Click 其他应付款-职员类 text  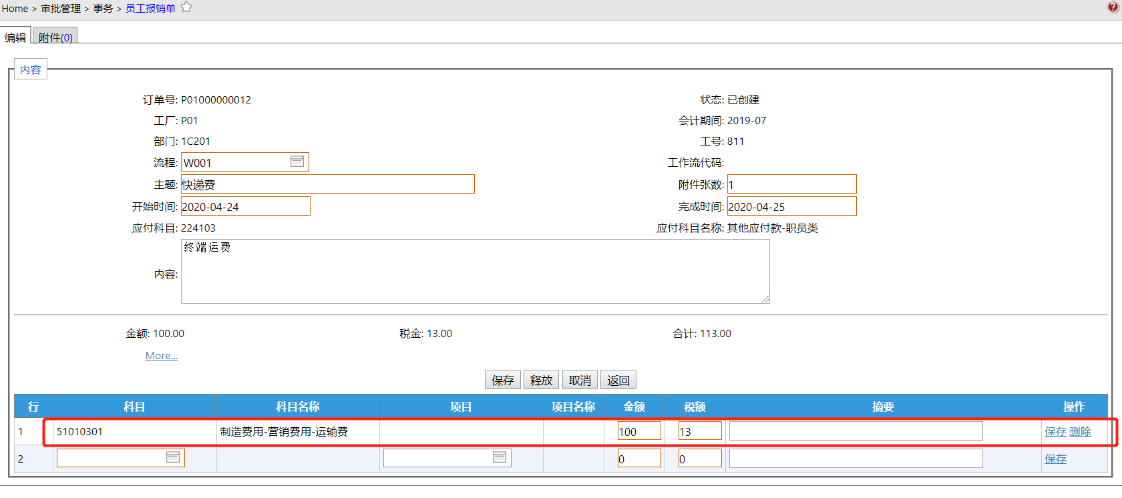click(x=773, y=228)
